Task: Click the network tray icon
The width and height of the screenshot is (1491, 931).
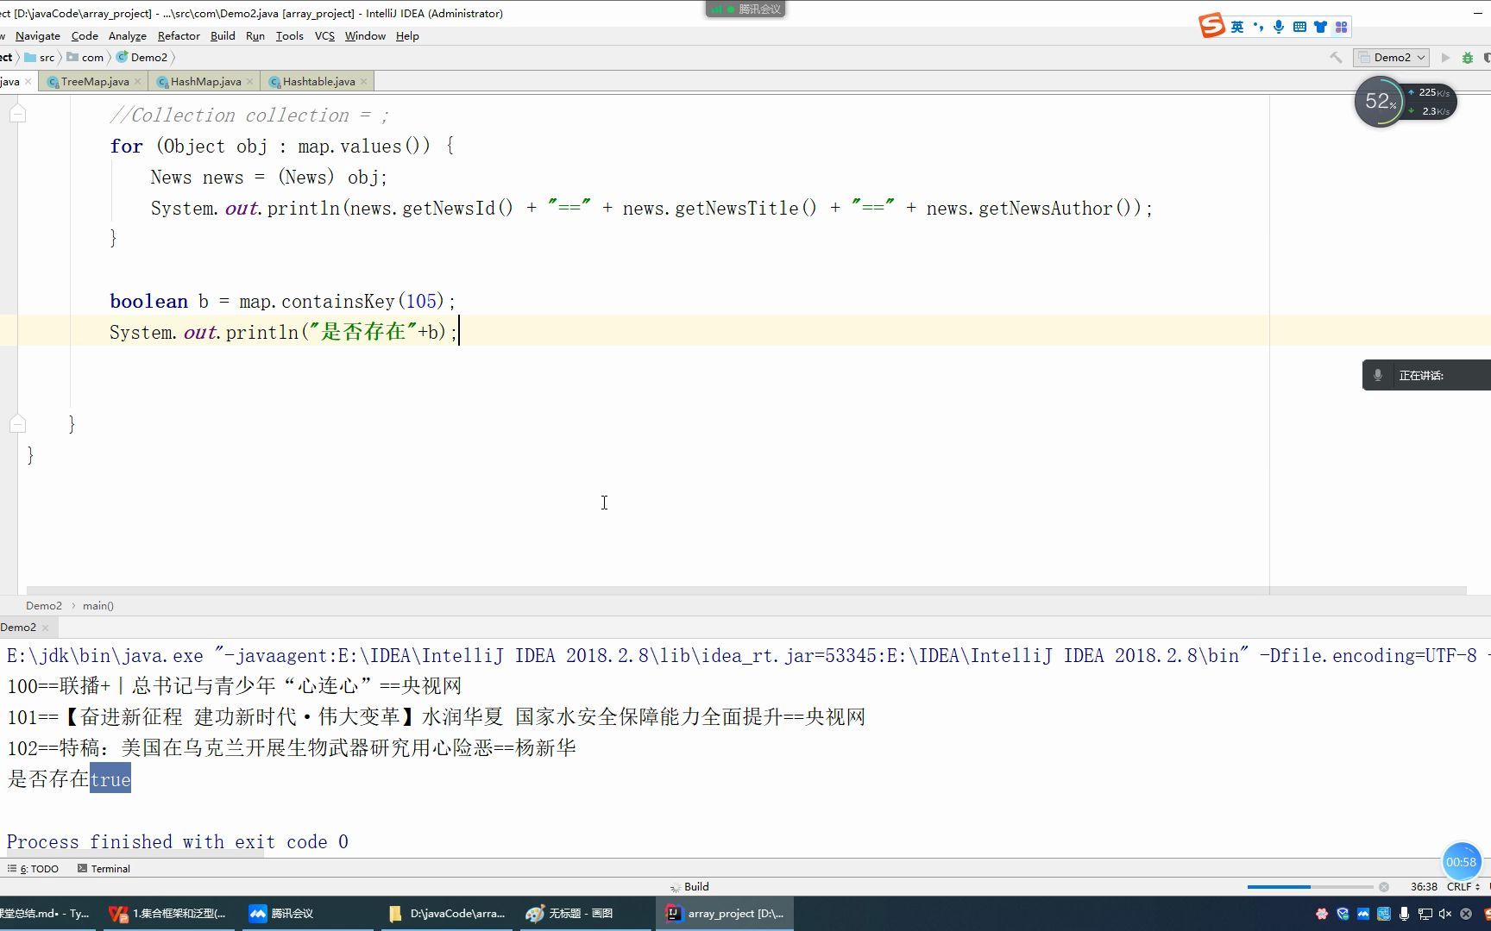Action: point(1425,914)
